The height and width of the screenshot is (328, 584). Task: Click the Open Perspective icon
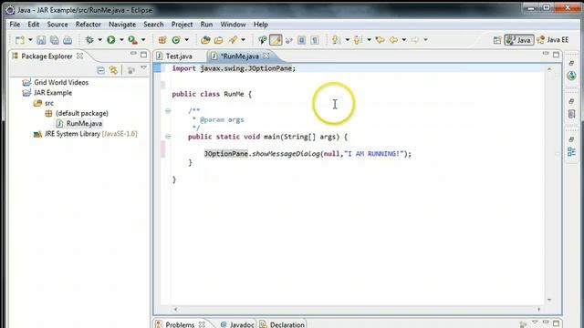497,40
